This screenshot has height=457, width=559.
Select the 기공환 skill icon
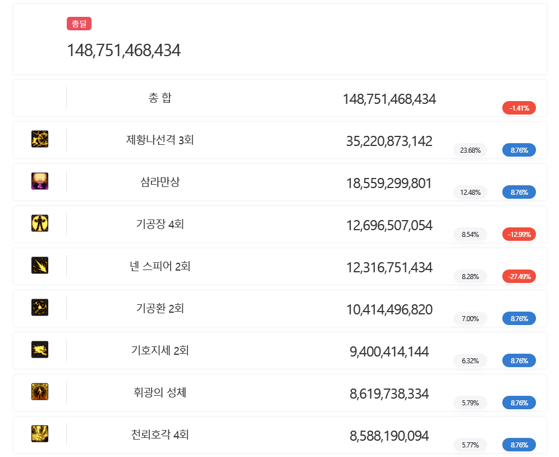click(x=40, y=308)
